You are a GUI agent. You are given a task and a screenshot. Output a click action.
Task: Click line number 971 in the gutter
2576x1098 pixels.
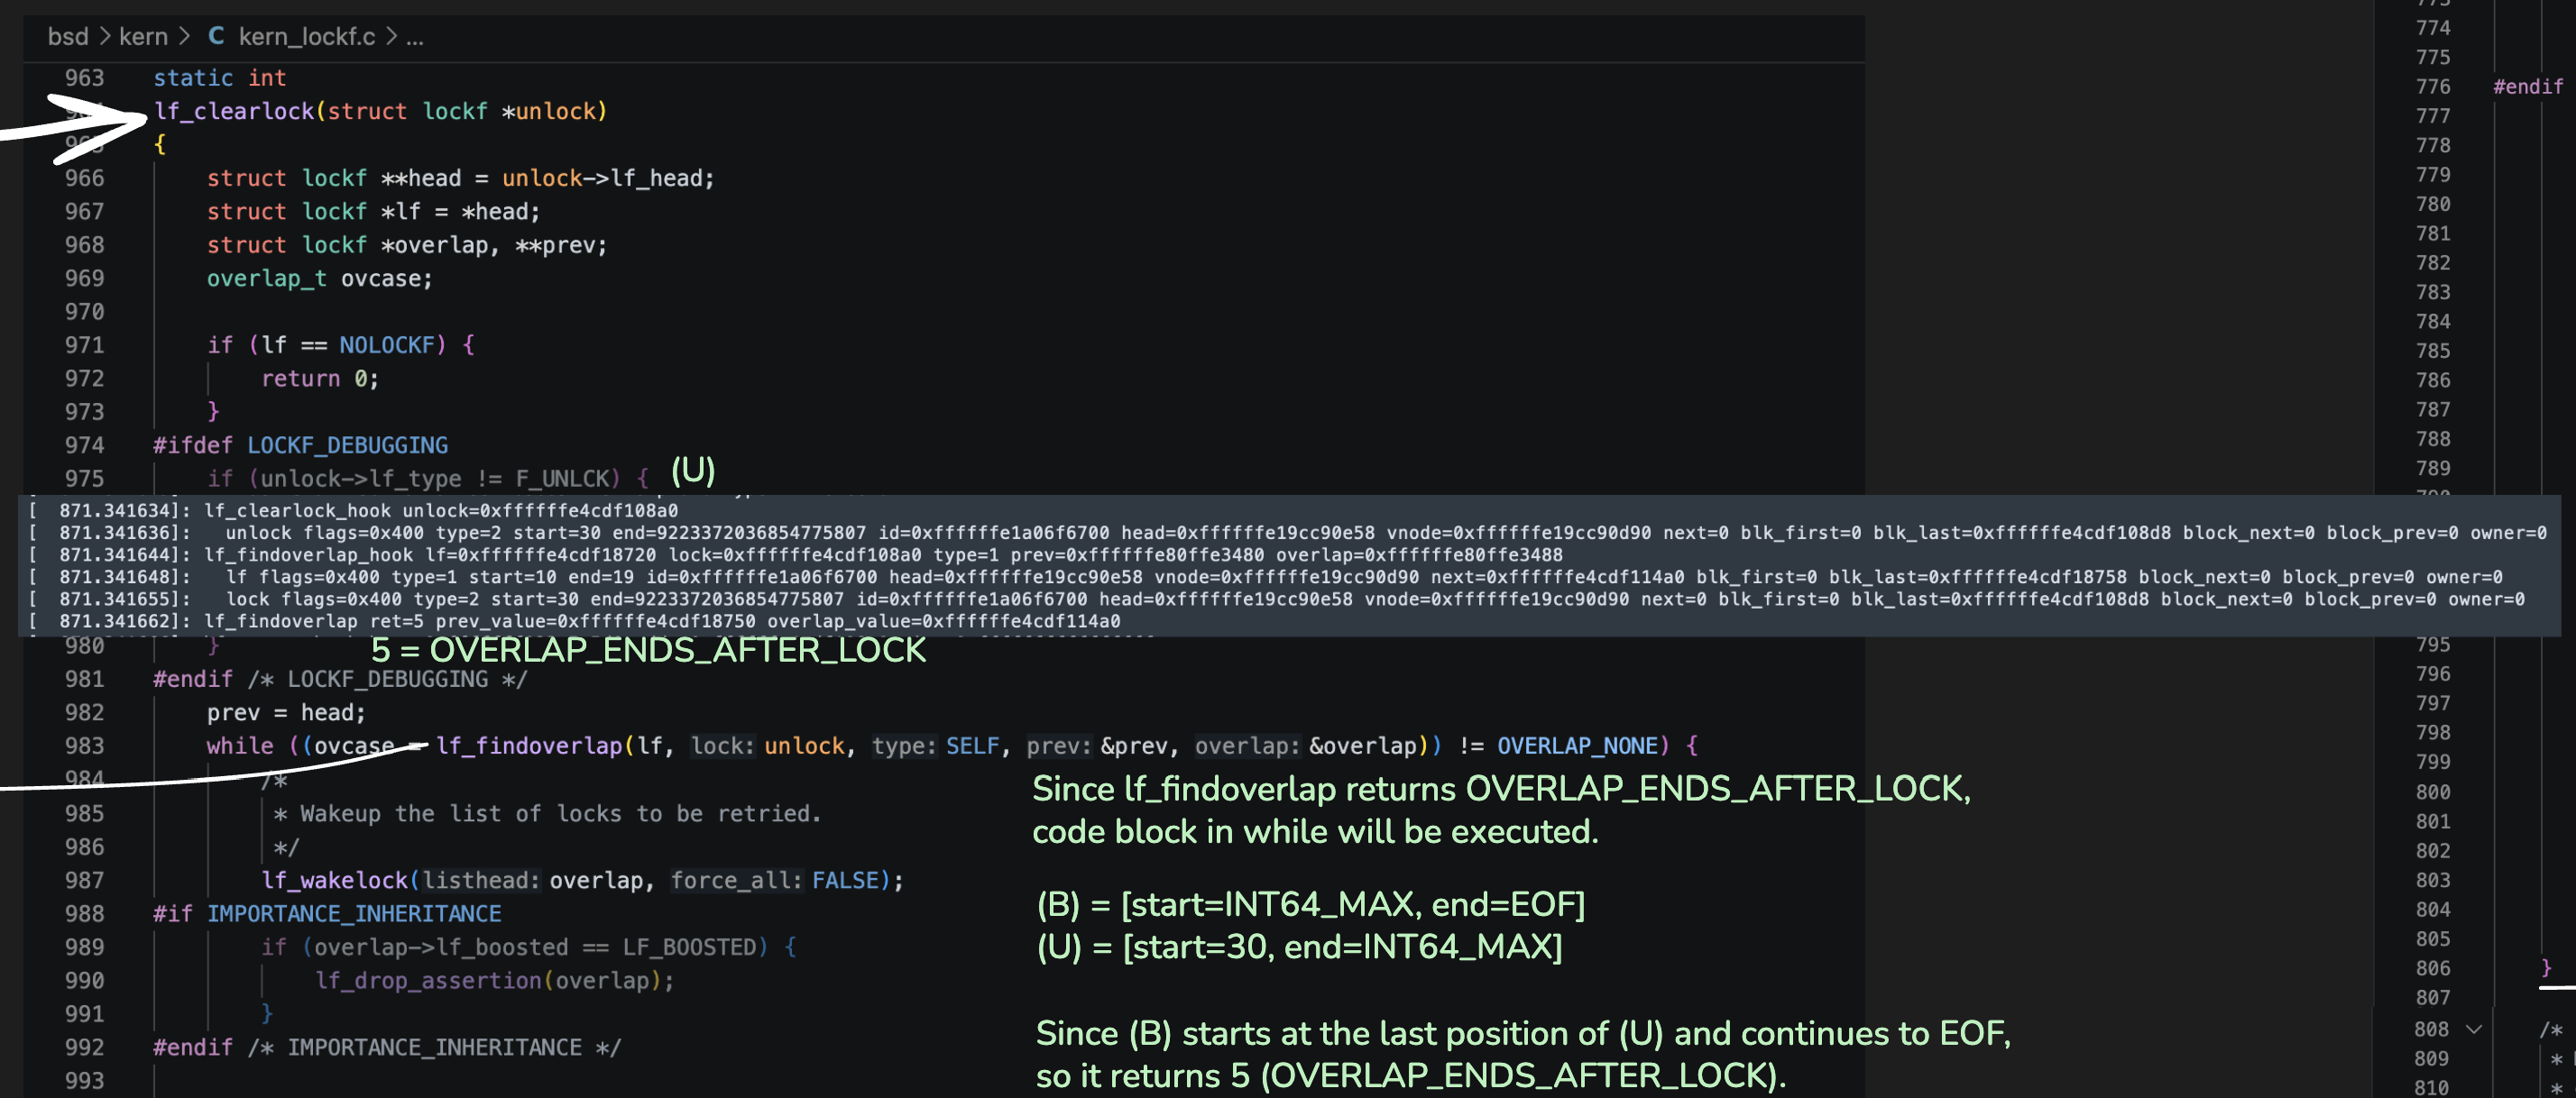click(x=84, y=344)
